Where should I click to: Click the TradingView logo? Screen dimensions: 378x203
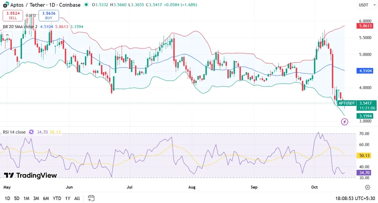pyautogui.click(x=30, y=175)
